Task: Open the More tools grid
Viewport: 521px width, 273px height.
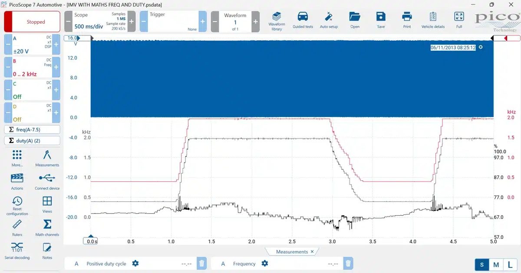Action: (17, 158)
